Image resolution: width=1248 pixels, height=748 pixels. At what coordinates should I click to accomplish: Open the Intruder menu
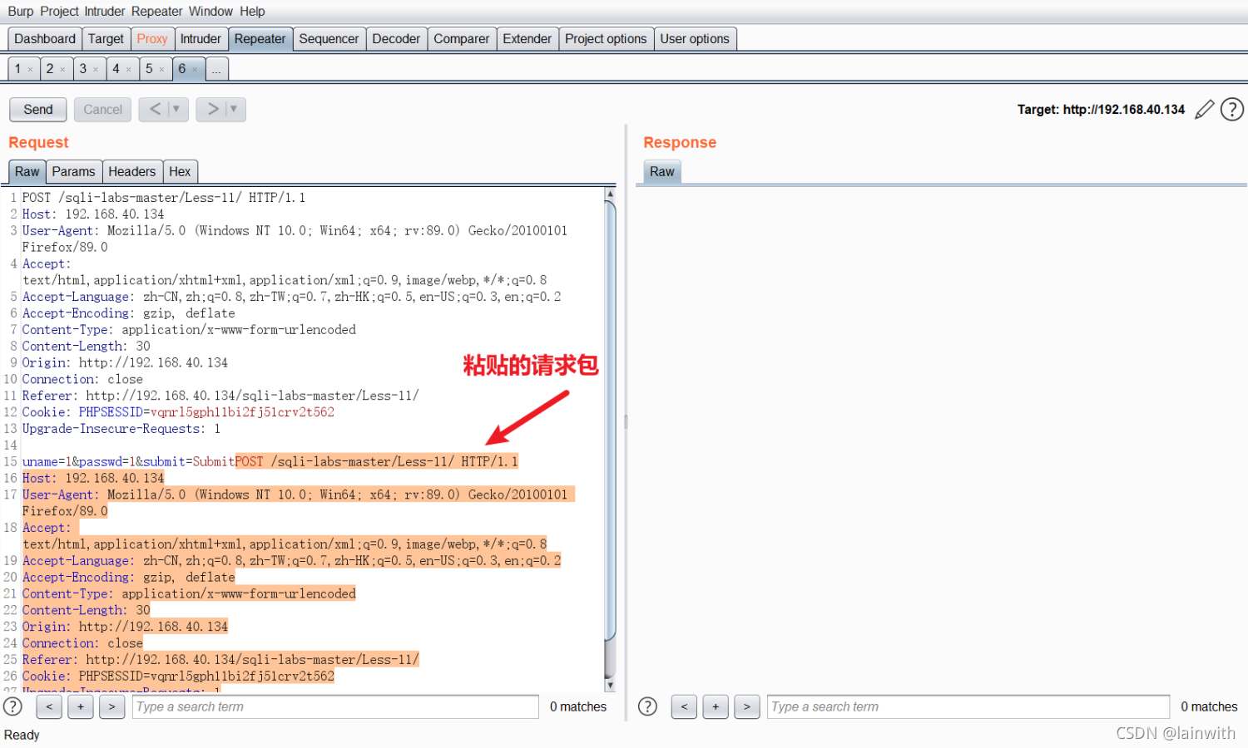(x=105, y=12)
